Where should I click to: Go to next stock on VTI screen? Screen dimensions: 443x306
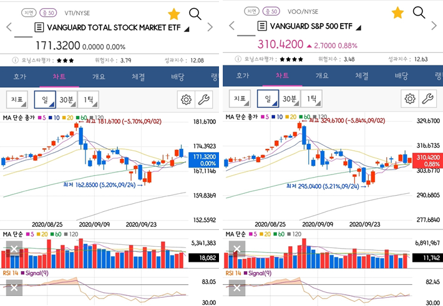[210, 27]
